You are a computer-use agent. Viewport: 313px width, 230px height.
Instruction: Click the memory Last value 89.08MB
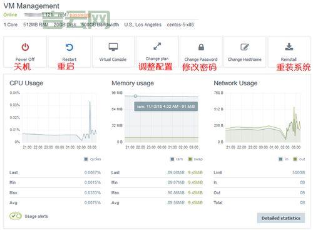pos(176,172)
